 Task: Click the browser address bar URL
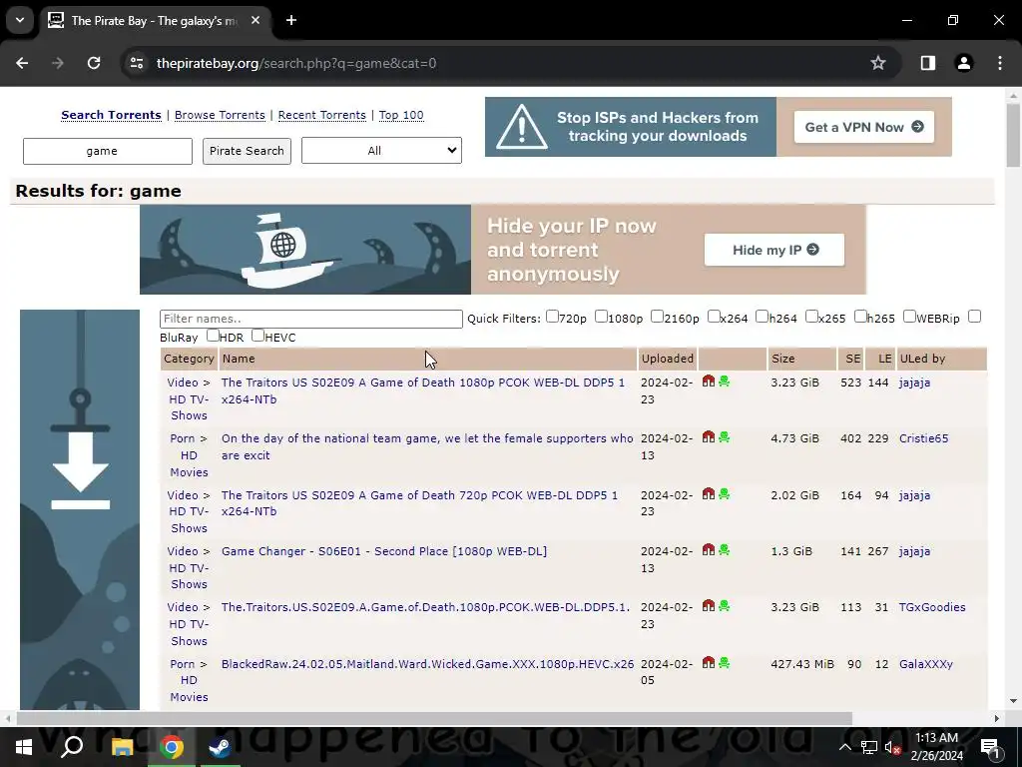click(296, 63)
